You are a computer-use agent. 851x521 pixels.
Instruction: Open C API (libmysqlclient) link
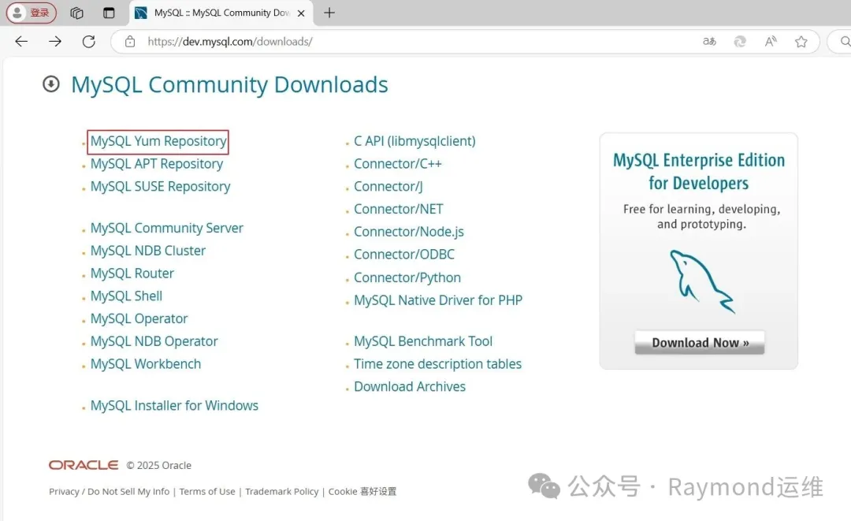414,141
